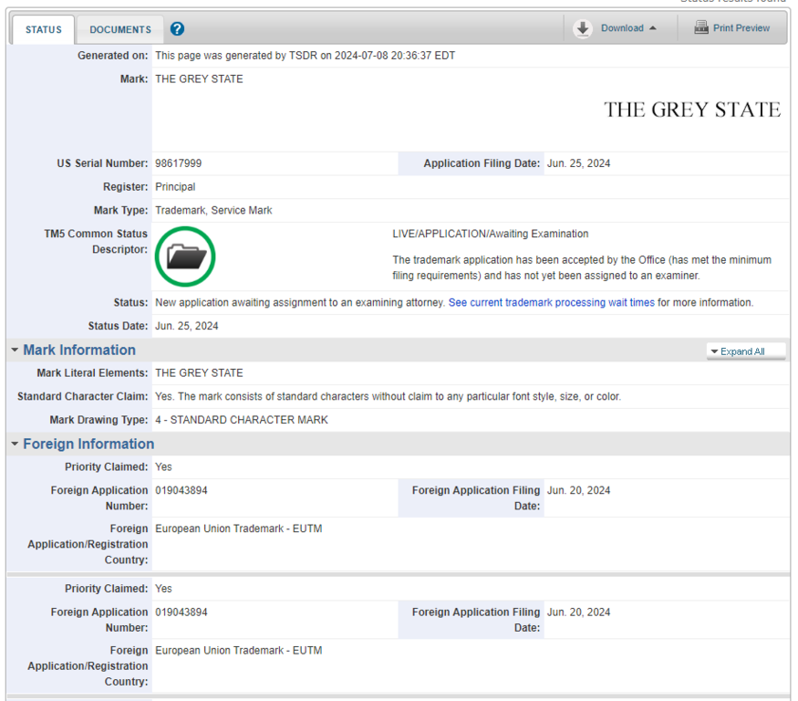Click LIVE/APPLICATION/Awaiting Examination text

point(490,234)
